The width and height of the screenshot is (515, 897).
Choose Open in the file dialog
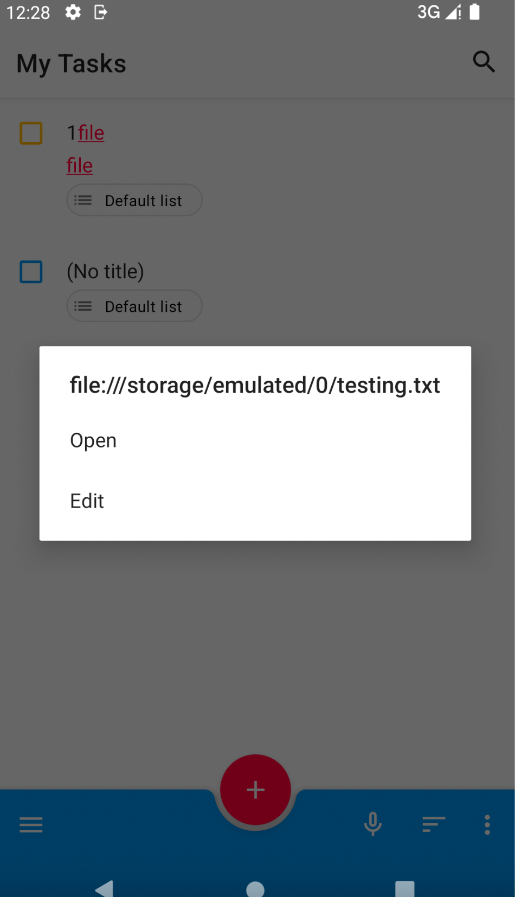(93, 440)
